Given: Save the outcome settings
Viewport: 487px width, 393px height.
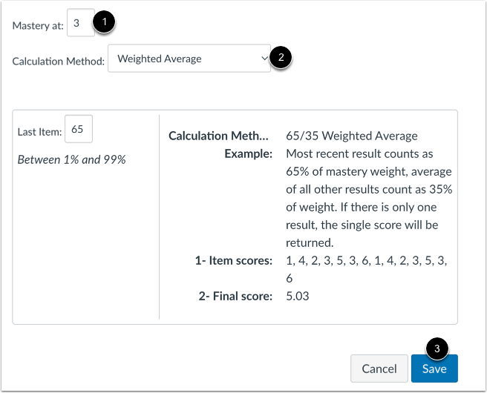Looking at the screenshot, I should [434, 369].
